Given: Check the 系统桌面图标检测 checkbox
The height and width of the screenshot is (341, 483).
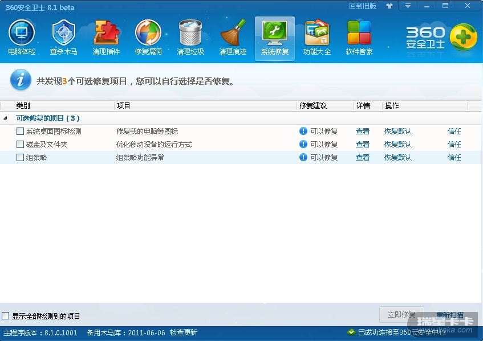Looking at the screenshot, I should (20, 132).
